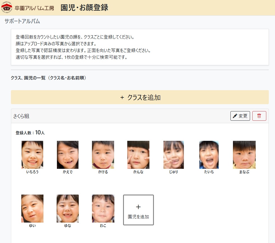Select the かえで face photo
275x243 pixels.
coord(68,155)
